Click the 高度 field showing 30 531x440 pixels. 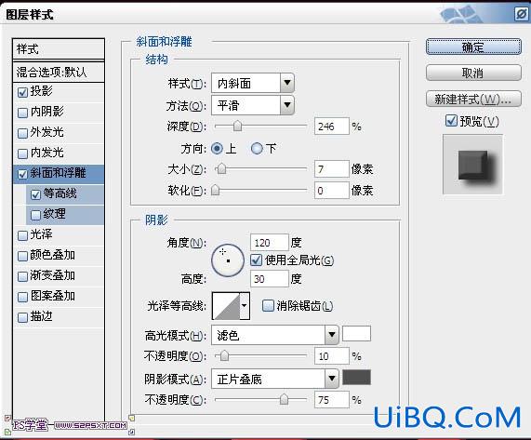click(270, 279)
